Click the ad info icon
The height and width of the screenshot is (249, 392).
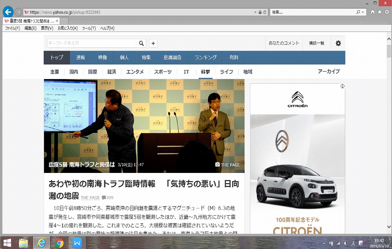342,86
